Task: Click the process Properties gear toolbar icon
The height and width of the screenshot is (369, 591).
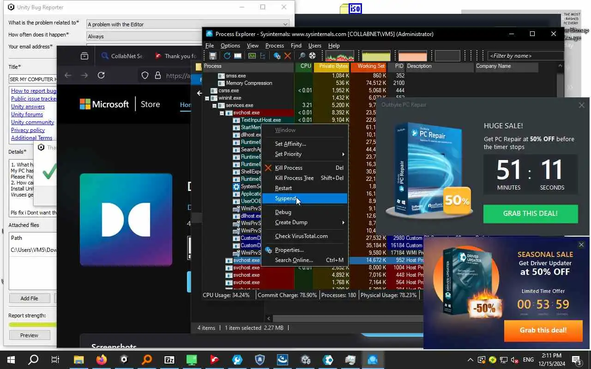Action: pos(277,56)
